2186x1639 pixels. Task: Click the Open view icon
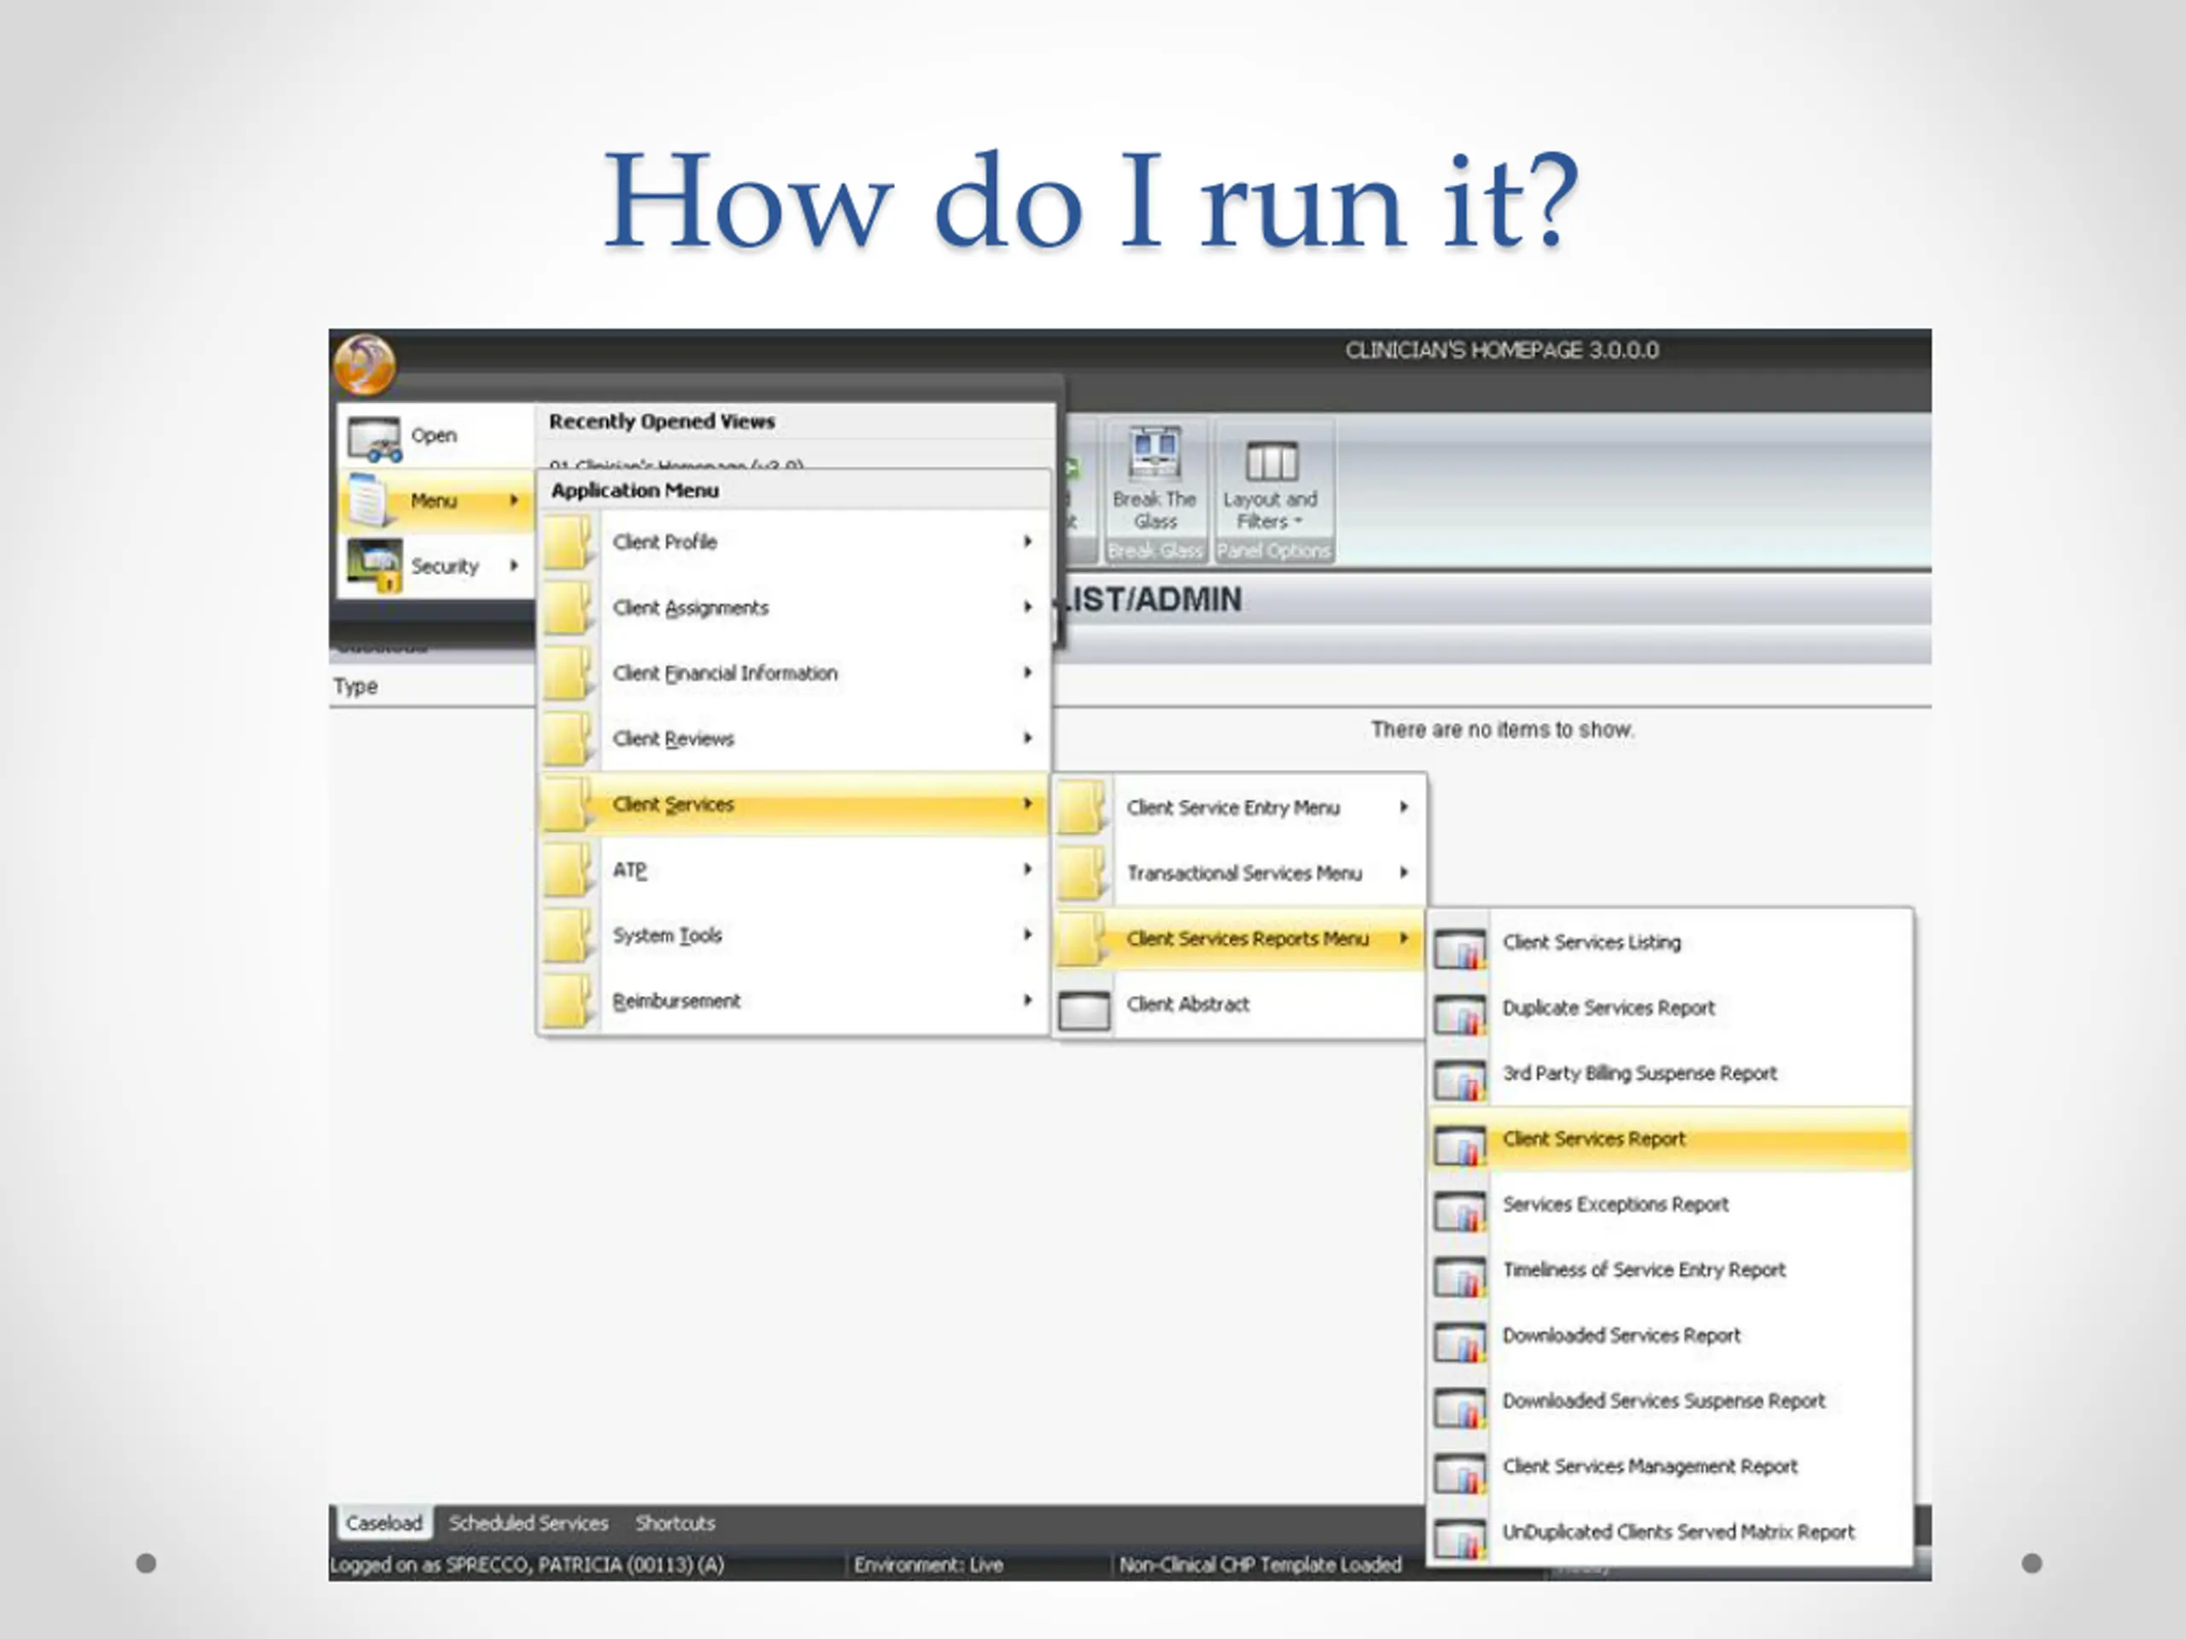click(x=373, y=438)
